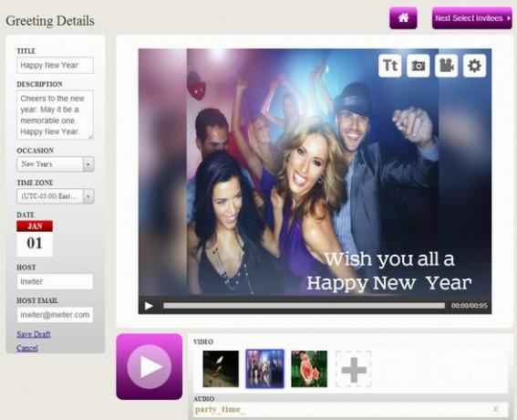This screenshot has height=420, width=517.
Task: Select the party people video thumbnail
Action: click(x=264, y=369)
